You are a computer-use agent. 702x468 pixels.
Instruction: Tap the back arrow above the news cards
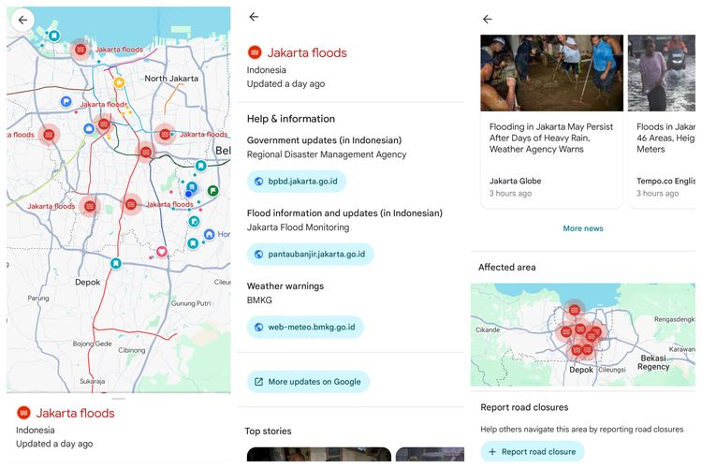coord(488,19)
